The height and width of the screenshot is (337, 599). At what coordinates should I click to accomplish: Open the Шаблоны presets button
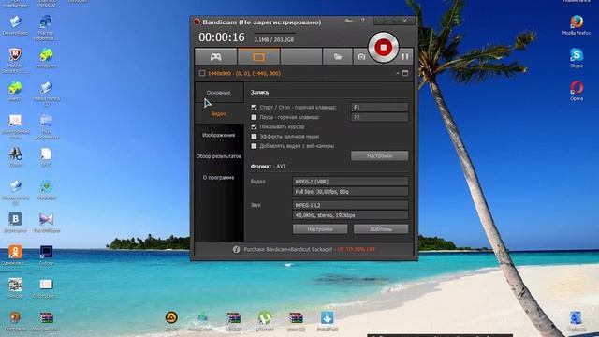(381, 228)
